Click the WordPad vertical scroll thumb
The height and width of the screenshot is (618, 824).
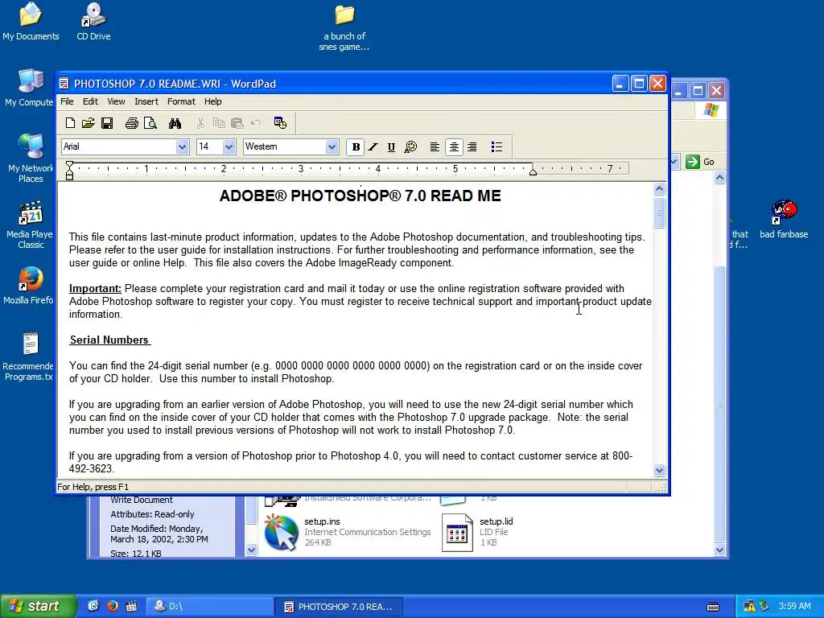tap(660, 212)
